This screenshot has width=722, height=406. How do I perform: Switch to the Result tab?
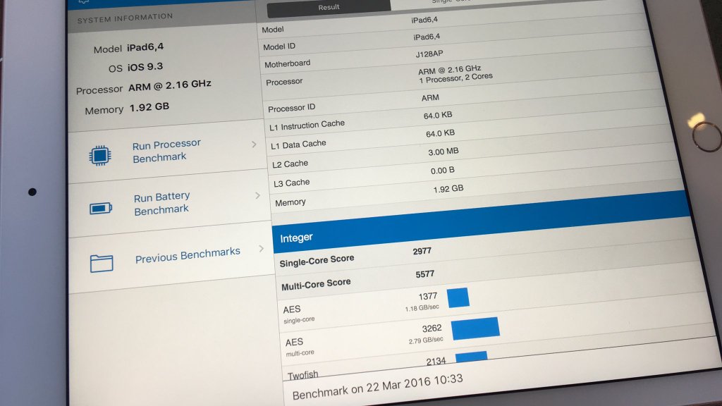coord(329,7)
